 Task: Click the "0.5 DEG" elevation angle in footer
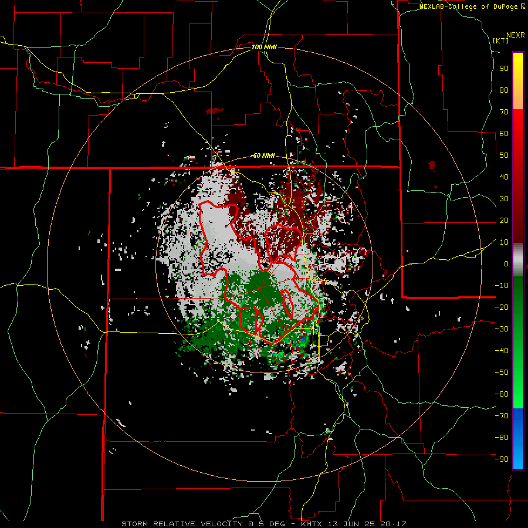pyautogui.click(x=266, y=524)
